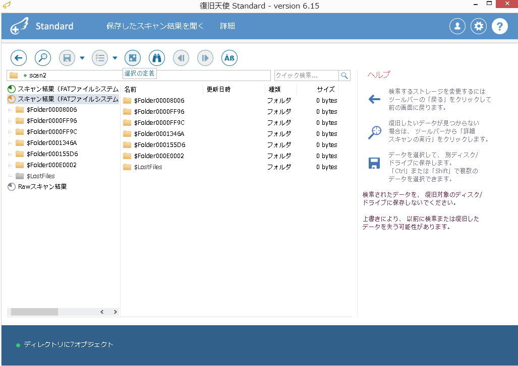Image resolution: width=518 pixels, height=366 pixels.
Task: Click the ヘルプ heading
Action: [x=379, y=75]
